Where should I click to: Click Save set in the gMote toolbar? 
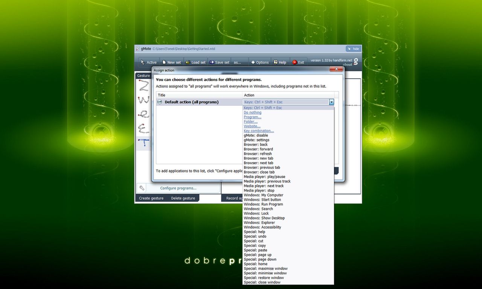tap(220, 62)
